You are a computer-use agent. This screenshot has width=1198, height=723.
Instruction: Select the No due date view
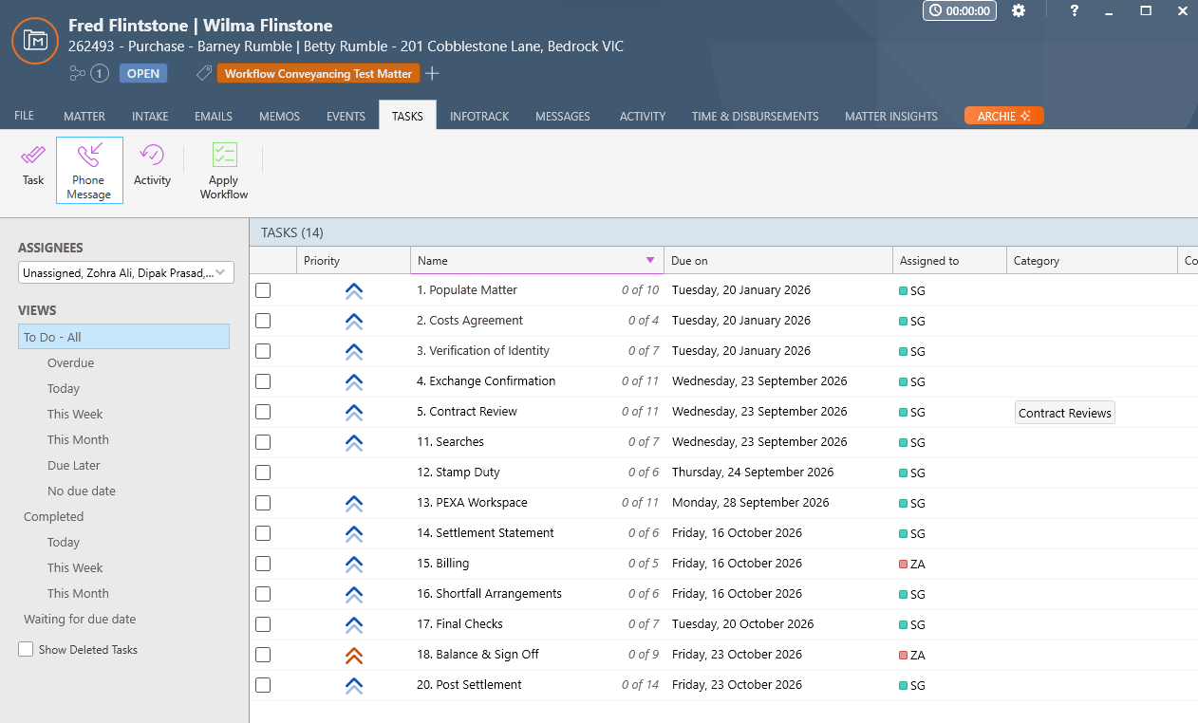pos(82,491)
